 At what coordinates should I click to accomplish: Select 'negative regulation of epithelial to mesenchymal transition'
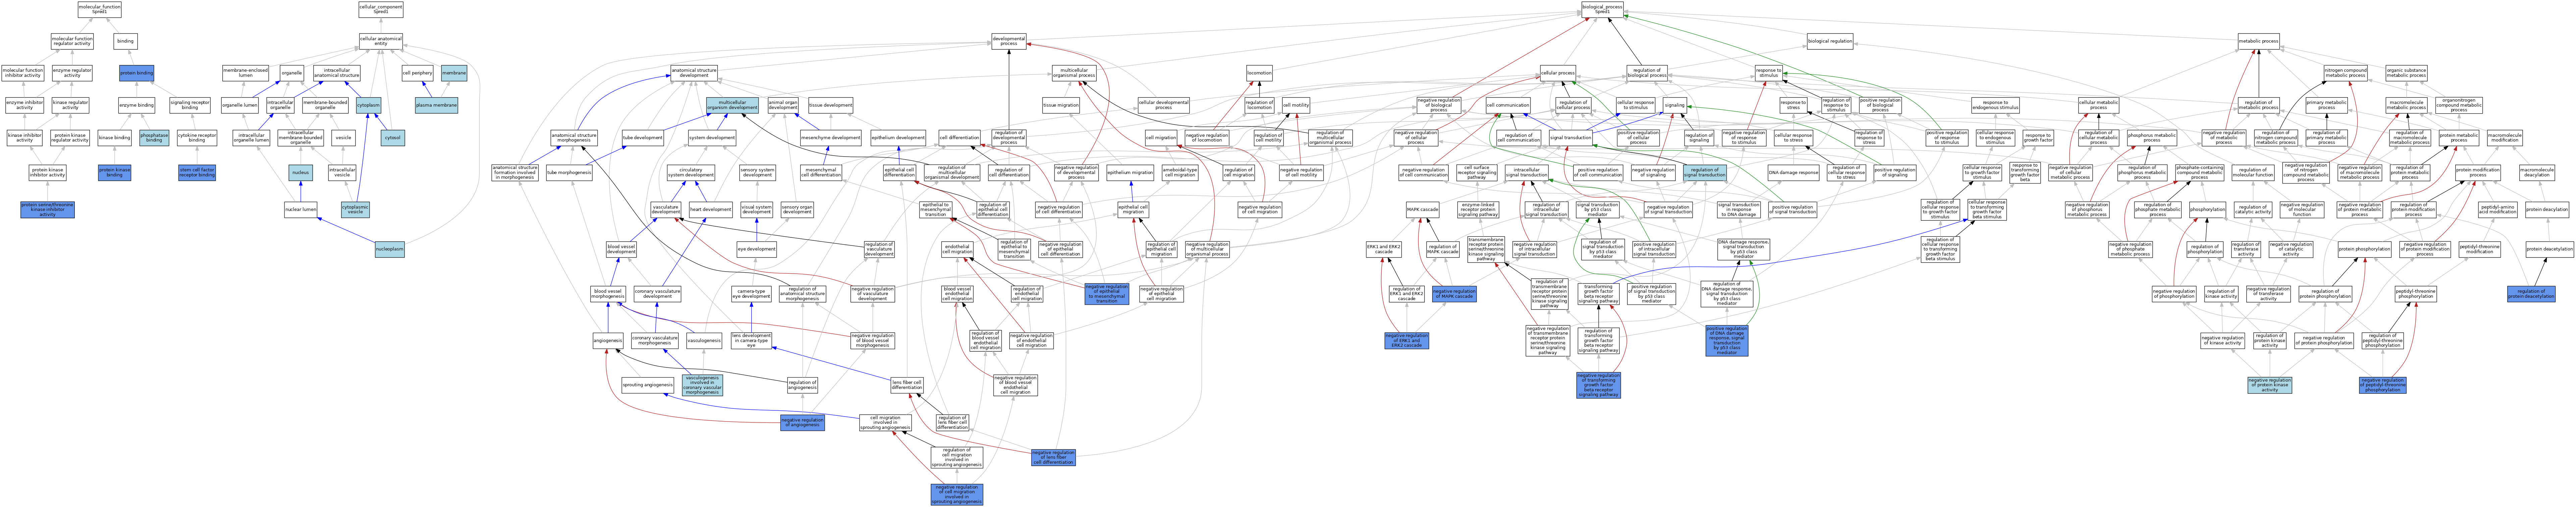coord(1106,294)
